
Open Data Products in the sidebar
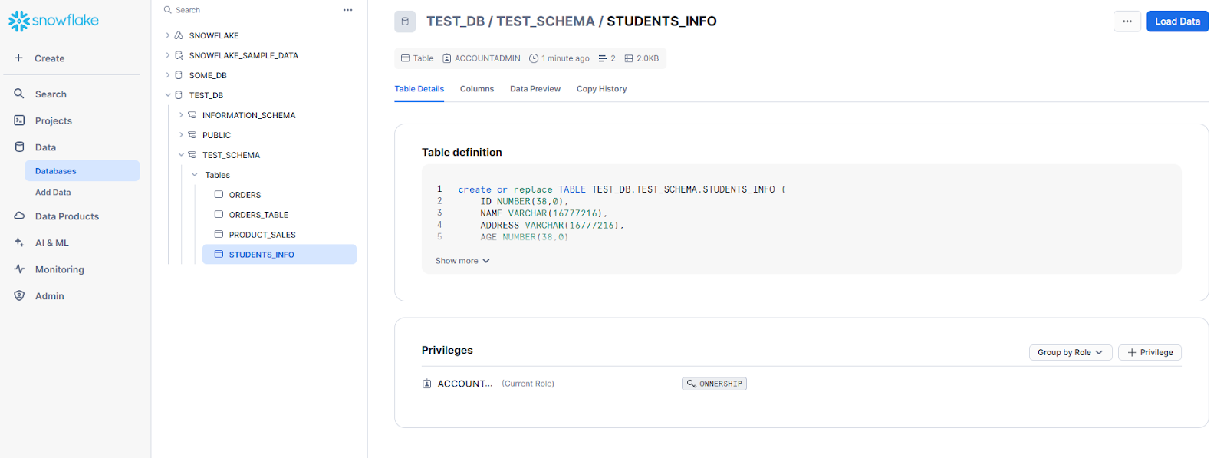67,216
